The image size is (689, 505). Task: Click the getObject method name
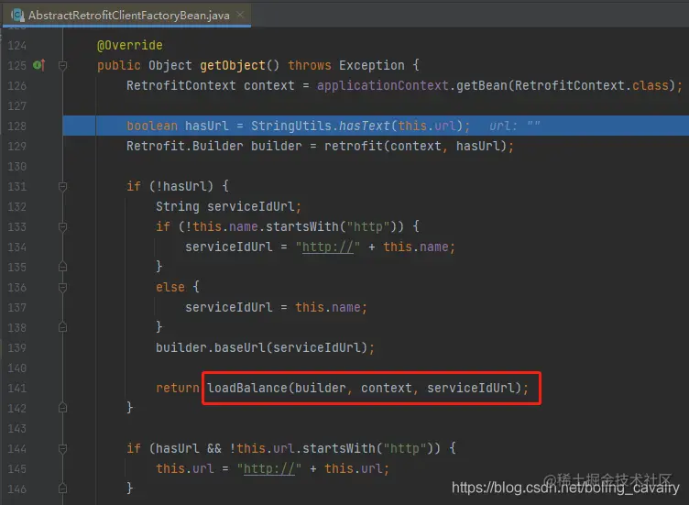pos(233,65)
